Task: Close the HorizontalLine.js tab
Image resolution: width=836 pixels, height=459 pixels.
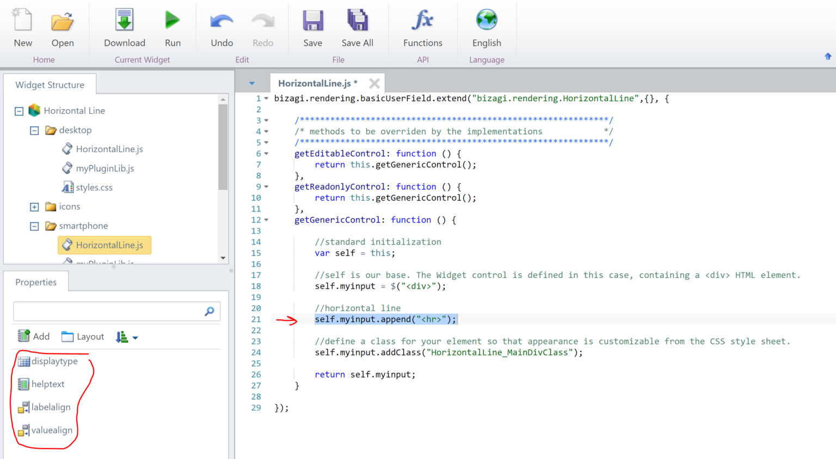Action: click(x=374, y=83)
